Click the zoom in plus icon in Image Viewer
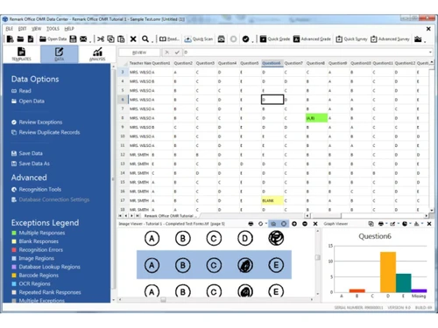Viewport: 438px width, 328px height. click(294, 224)
